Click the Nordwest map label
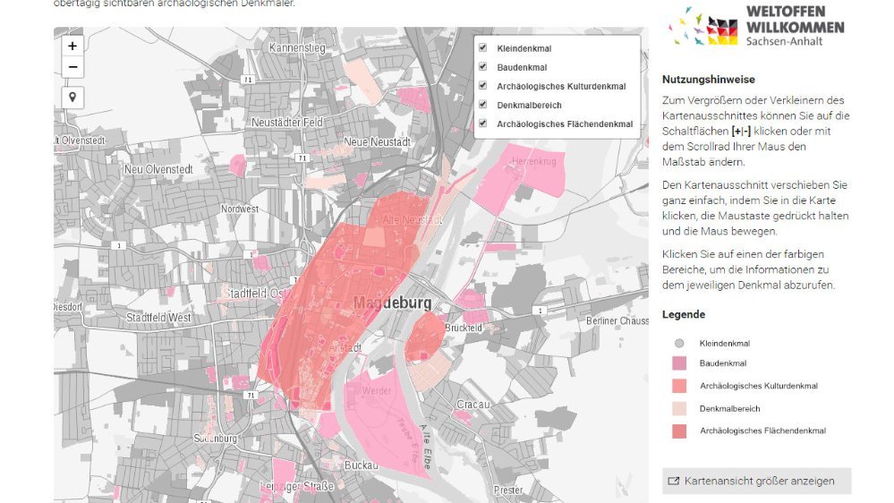This screenshot has width=894, height=503. tap(240, 209)
